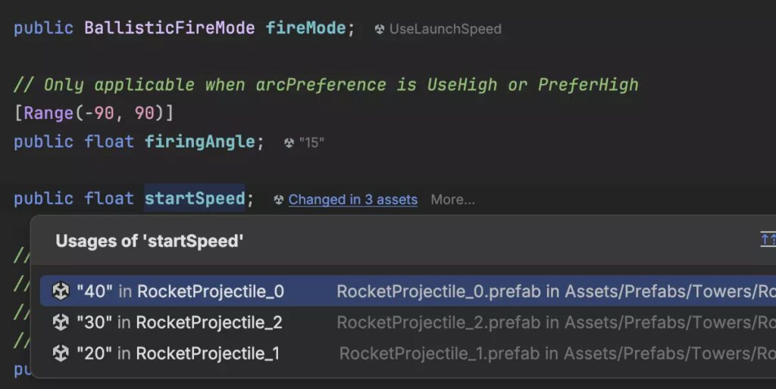Screen dimensions: 776x389
Task: Click the "15" firingAngle inlay hint
Action: click(x=311, y=143)
